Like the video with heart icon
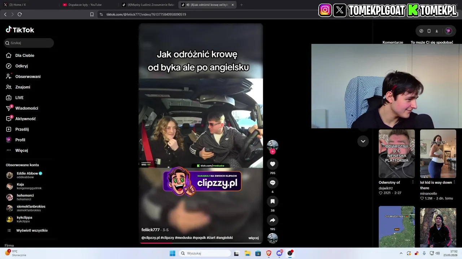The image size is (462, 259). (273, 164)
